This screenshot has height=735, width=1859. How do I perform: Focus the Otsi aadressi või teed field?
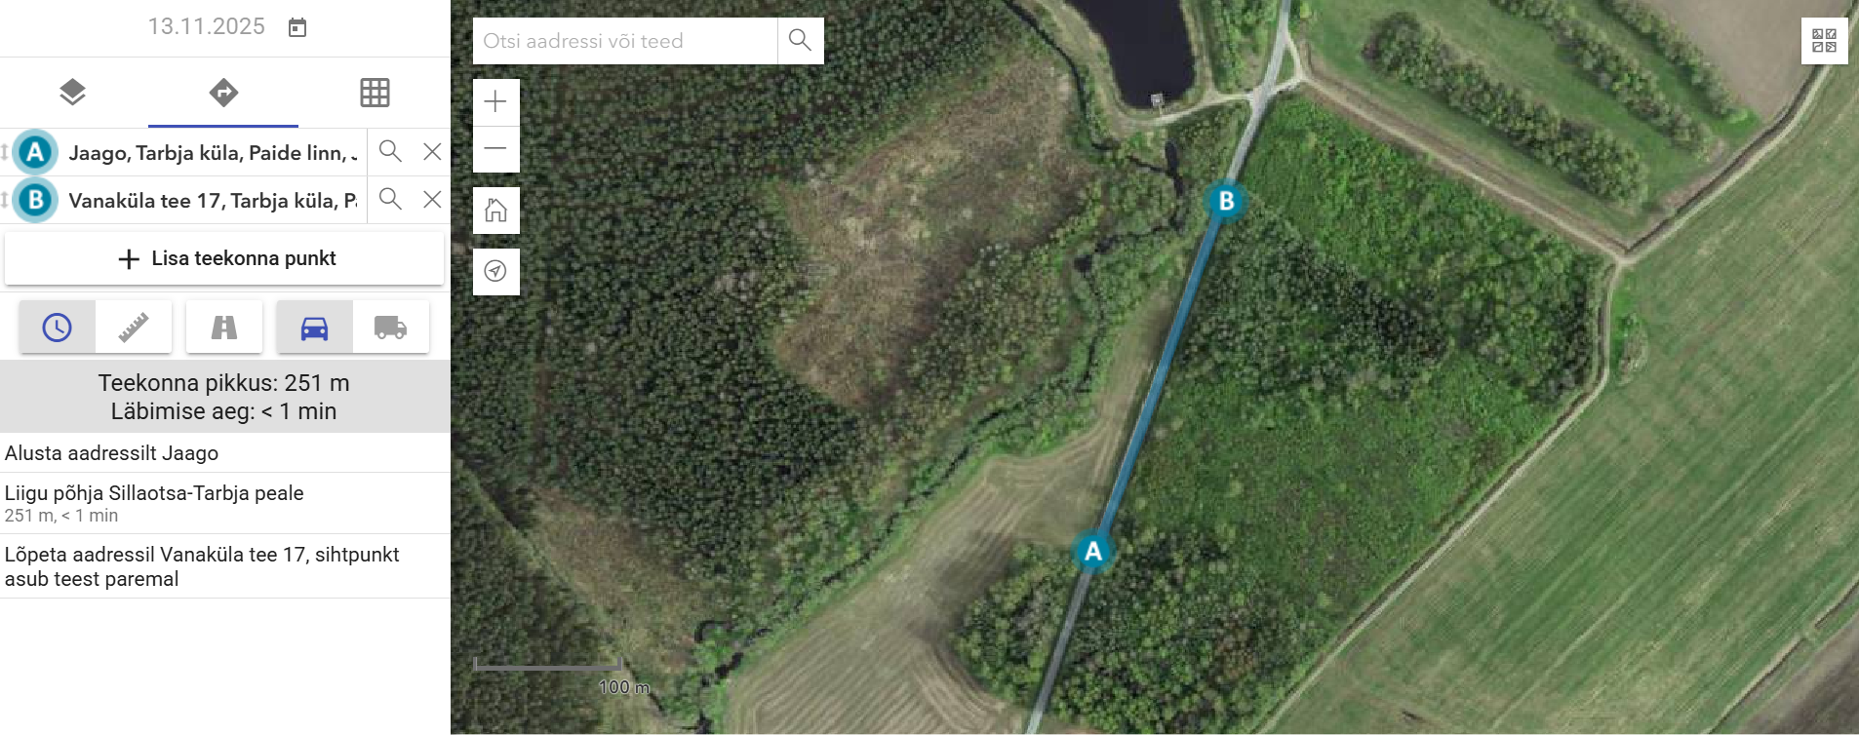pos(625,41)
